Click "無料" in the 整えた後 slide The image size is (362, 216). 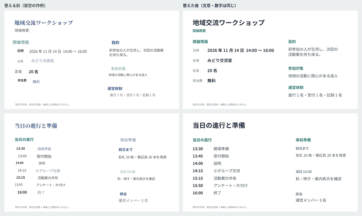pyautogui.click(x=211, y=81)
